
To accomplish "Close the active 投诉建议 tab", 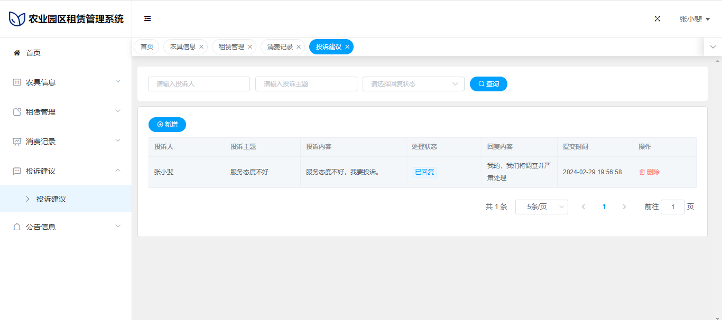I will [347, 47].
